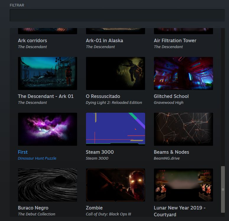Click the Gravewood High subtitle
Viewport: 229px width, 221px height.
pyautogui.click(x=168, y=103)
